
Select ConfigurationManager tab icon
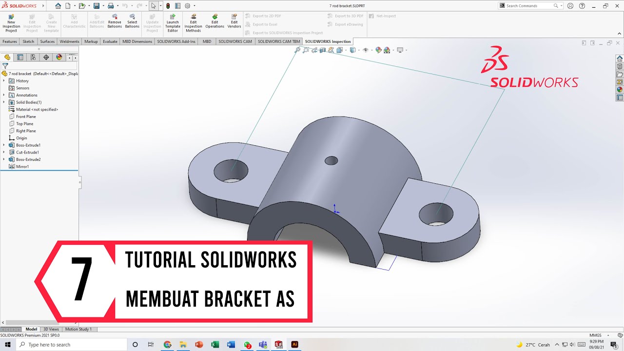tap(33, 57)
